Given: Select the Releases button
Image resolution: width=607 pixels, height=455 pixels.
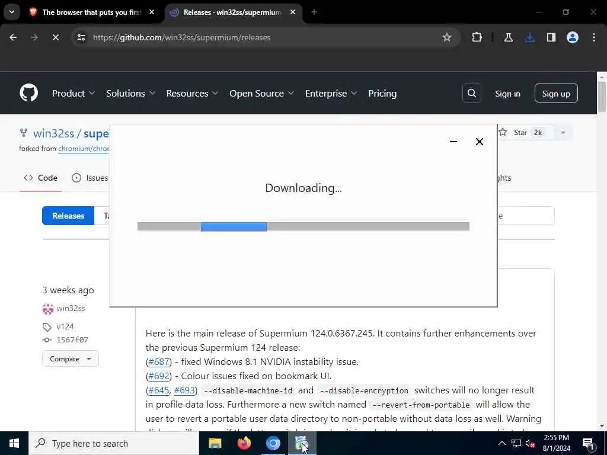Looking at the screenshot, I should tap(68, 216).
